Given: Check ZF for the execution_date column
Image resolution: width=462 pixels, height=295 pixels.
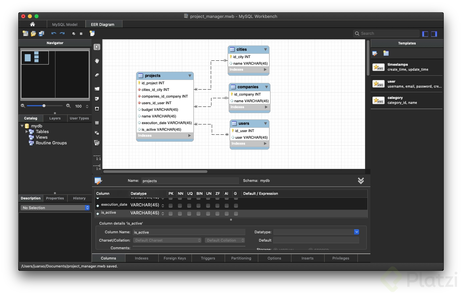Looking at the screenshot, I should click(x=217, y=206).
